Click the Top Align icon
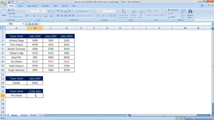Image resolution: width=214 pixels, height=120 pixels. [x=58, y=11]
